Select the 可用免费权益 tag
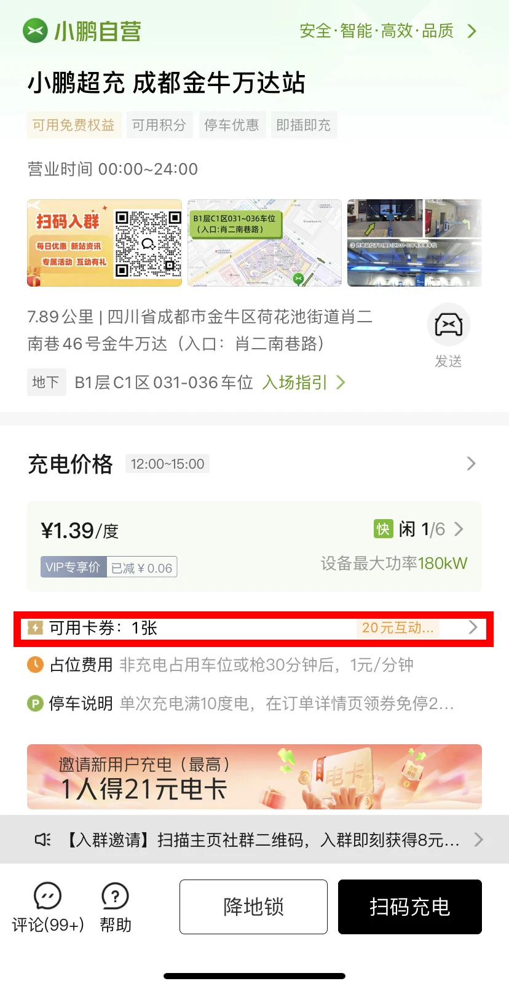This screenshot has height=989, width=509. pyautogui.click(x=74, y=125)
